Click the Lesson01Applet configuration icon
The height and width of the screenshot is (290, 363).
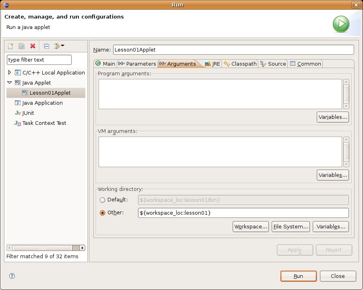[25, 93]
